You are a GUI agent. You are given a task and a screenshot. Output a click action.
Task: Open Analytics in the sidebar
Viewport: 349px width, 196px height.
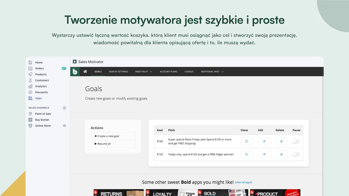tap(41, 86)
